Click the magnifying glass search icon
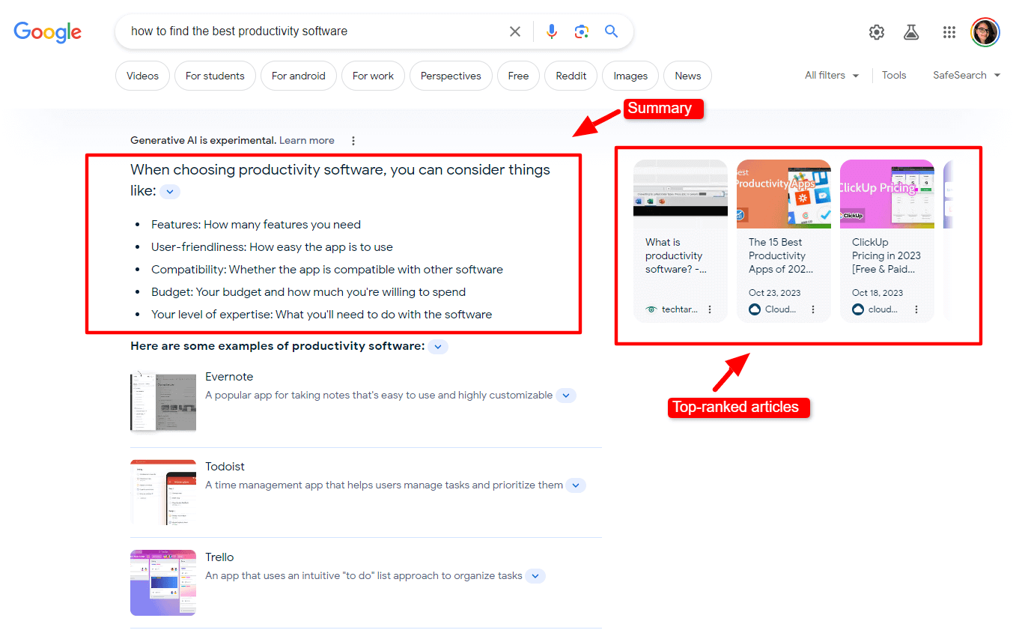Image resolution: width=1016 pixels, height=633 pixels. coord(612,31)
